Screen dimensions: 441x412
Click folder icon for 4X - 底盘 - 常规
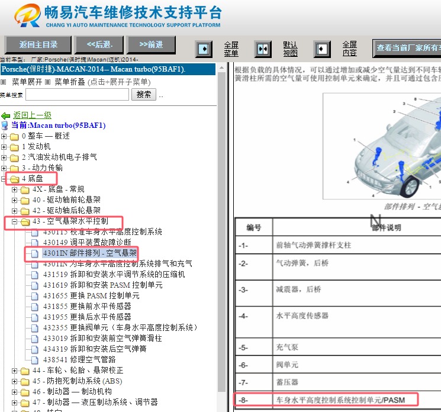pyautogui.click(x=25, y=190)
